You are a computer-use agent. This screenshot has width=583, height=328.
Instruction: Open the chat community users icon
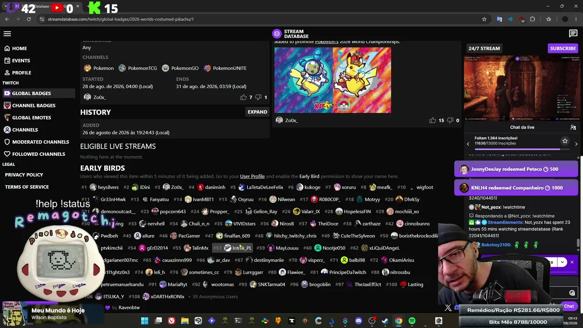[573, 128]
